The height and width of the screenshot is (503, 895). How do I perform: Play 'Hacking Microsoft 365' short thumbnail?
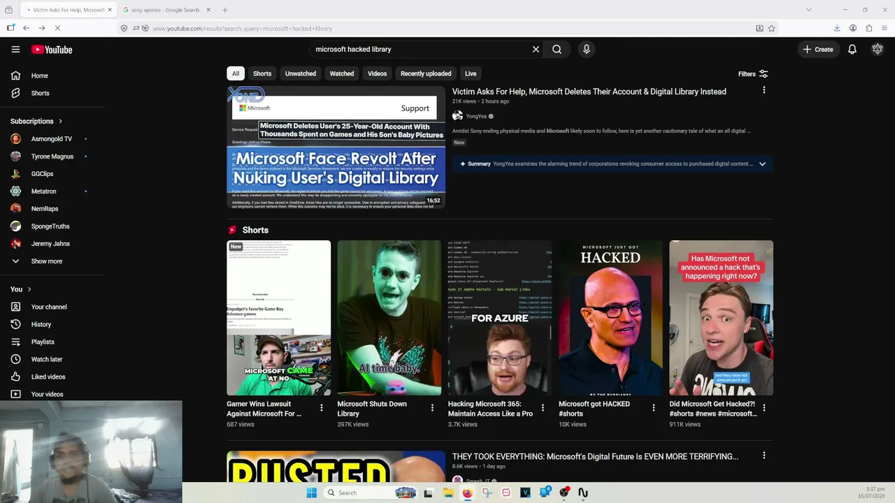[x=500, y=318]
